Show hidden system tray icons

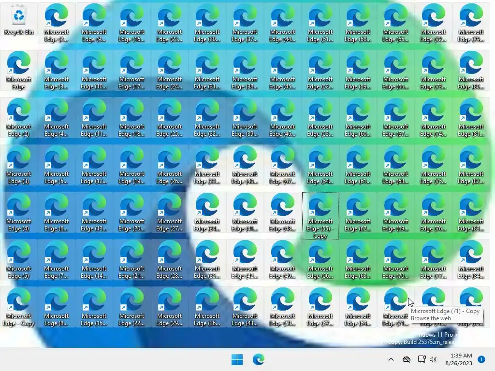point(391,359)
